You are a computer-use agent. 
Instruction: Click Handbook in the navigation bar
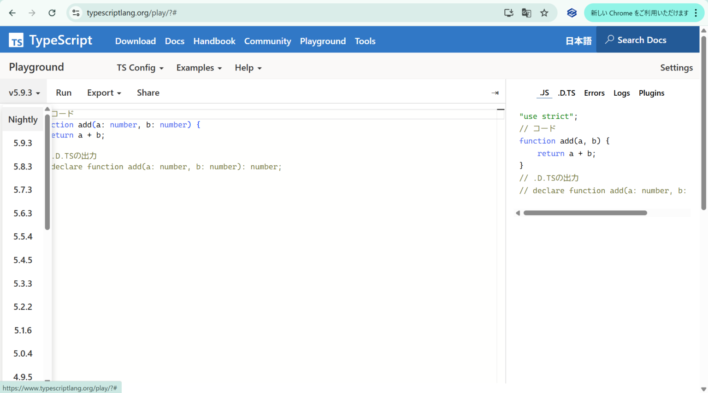214,41
